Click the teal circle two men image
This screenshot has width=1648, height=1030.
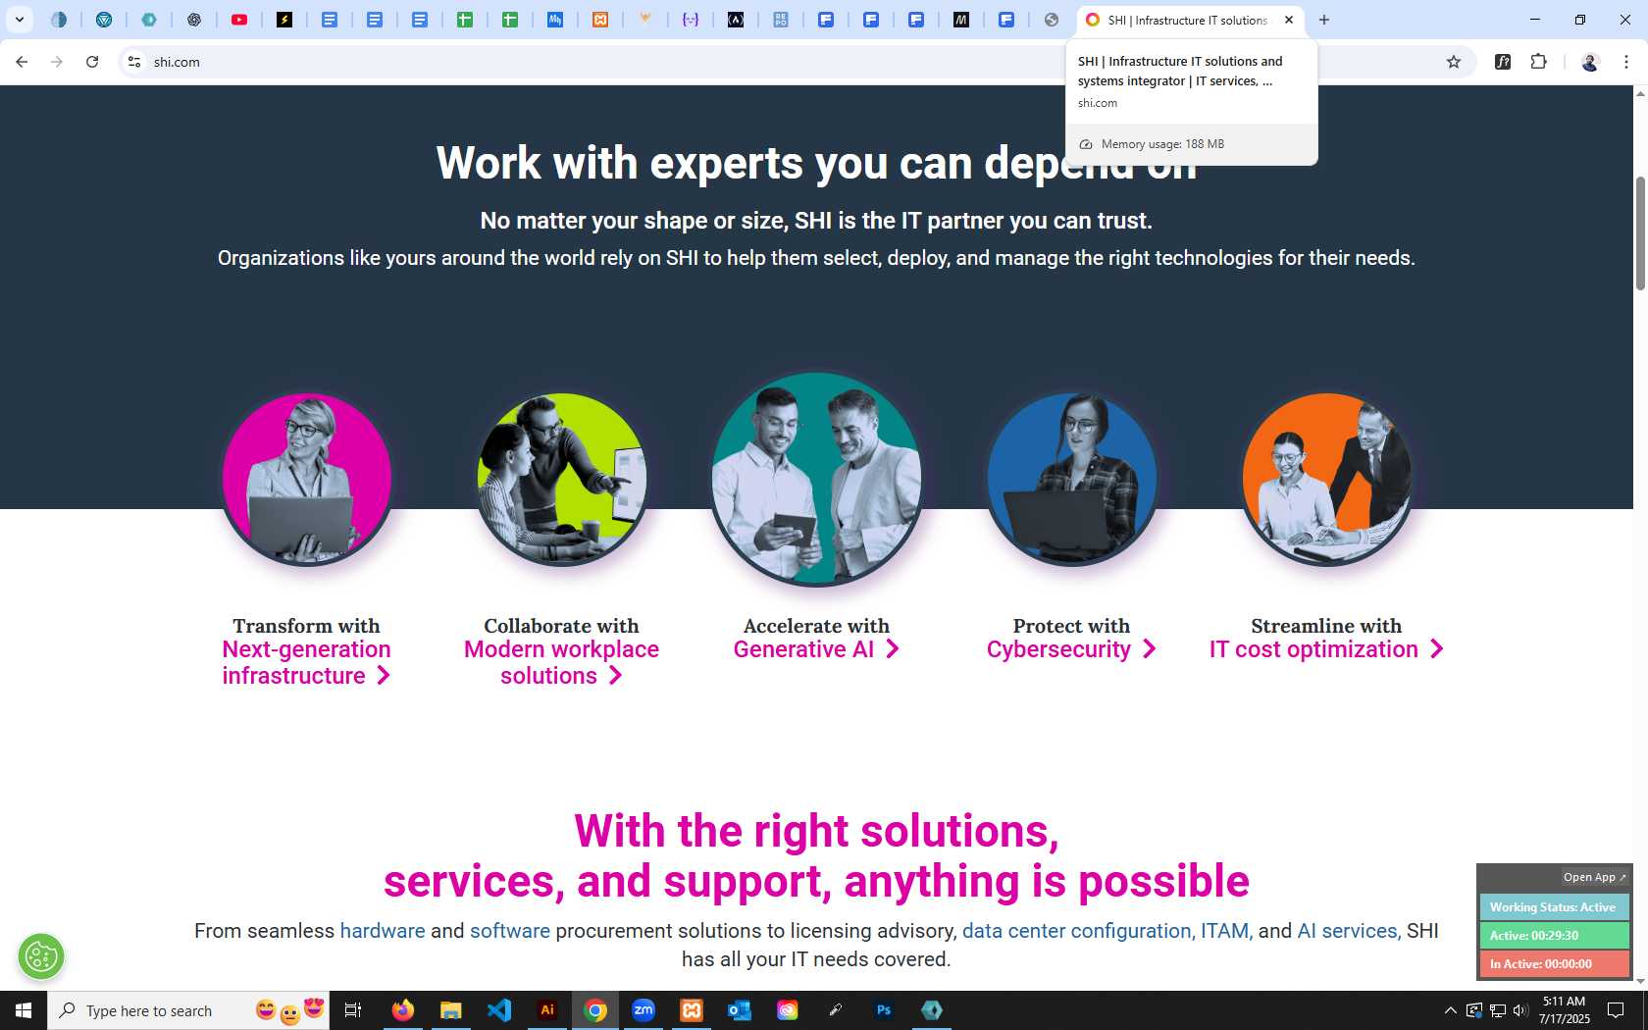[x=816, y=480]
